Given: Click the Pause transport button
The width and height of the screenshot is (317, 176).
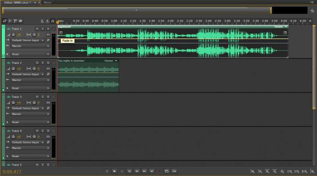Looking at the screenshot, I should click(122, 171).
